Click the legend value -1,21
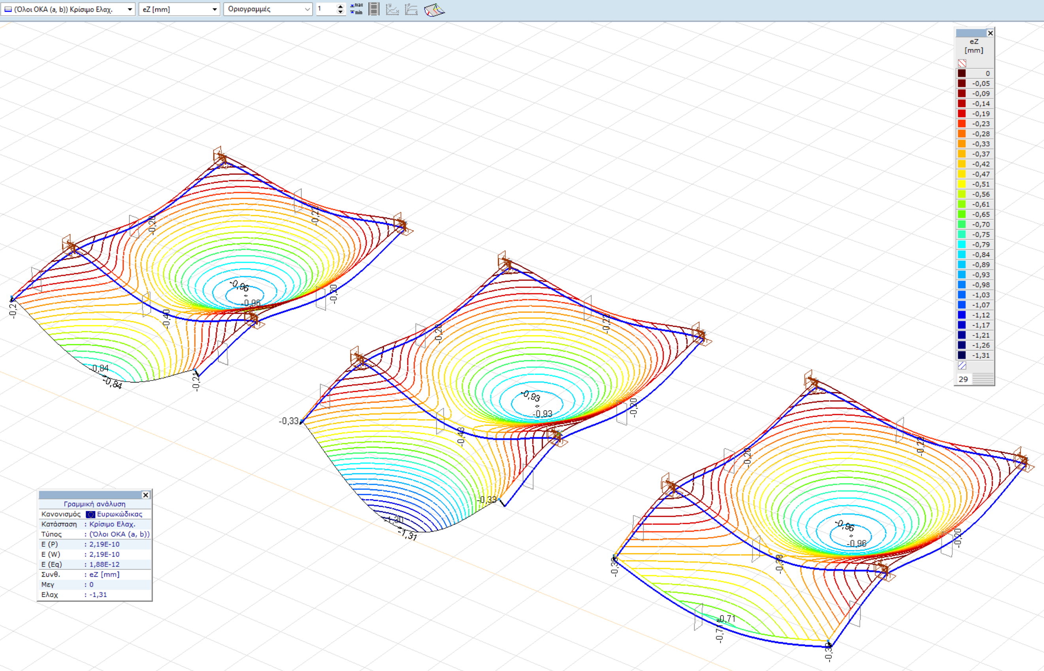The image size is (1044, 671). [x=981, y=335]
